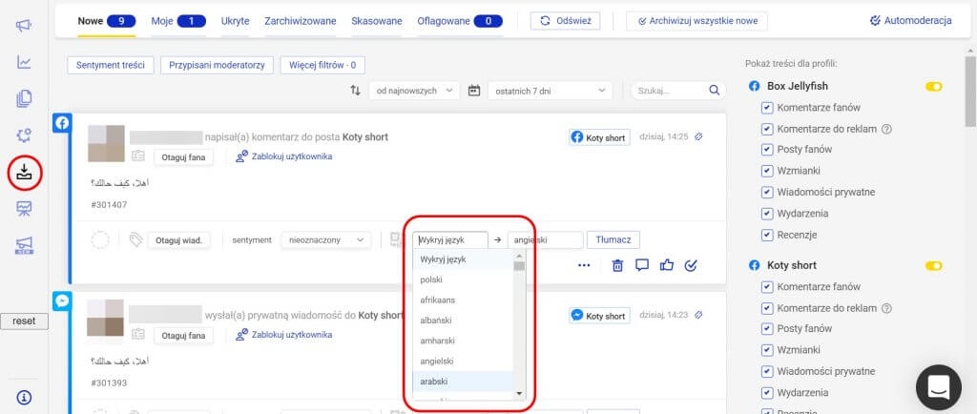
Task: Open the ostatnich 7 dni date range dropdown
Action: 551,91
